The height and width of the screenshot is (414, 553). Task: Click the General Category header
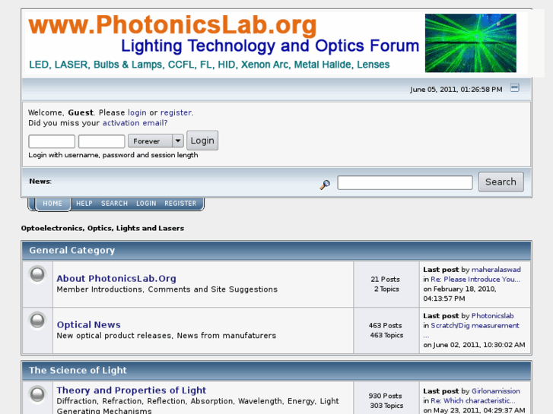[x=72, y=250]
